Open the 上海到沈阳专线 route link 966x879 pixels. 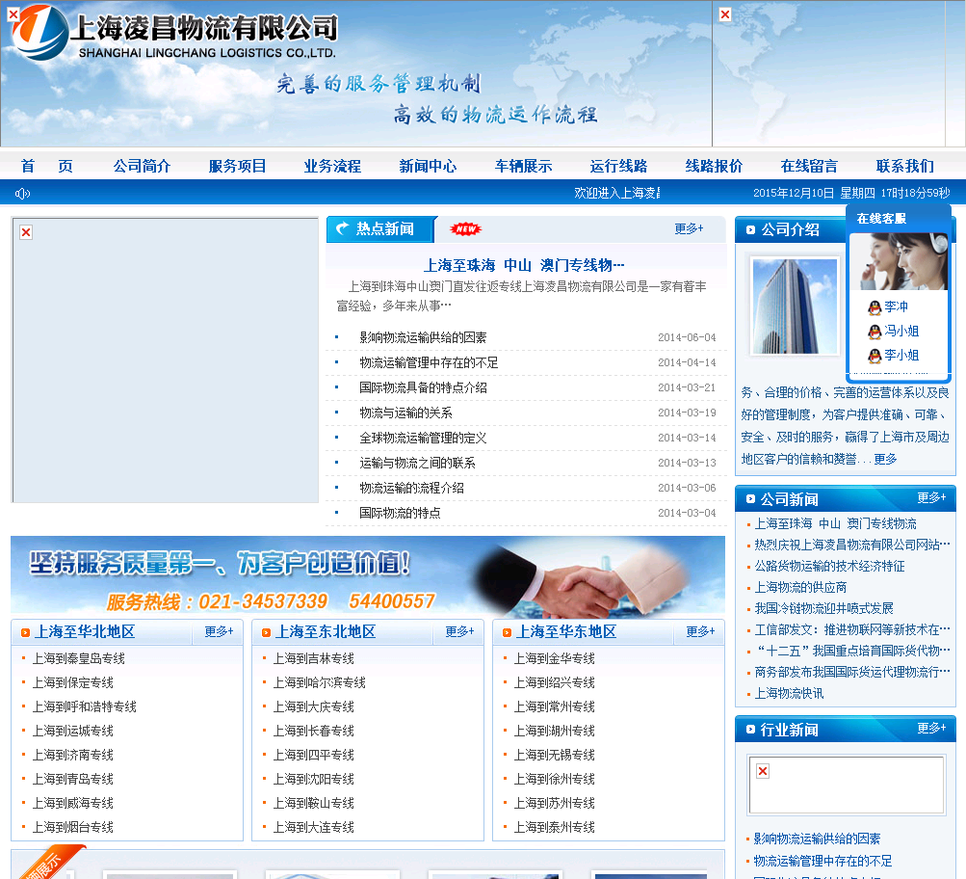(x=314, y=779)
